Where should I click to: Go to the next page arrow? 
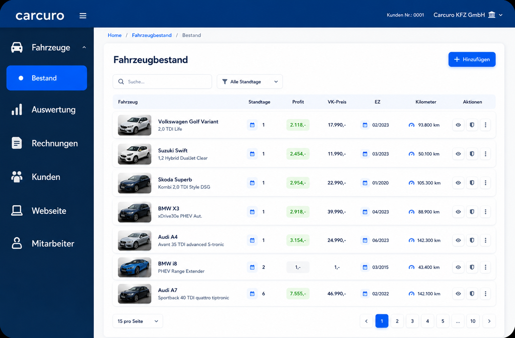pyautogui.click(x=489, y=321)
